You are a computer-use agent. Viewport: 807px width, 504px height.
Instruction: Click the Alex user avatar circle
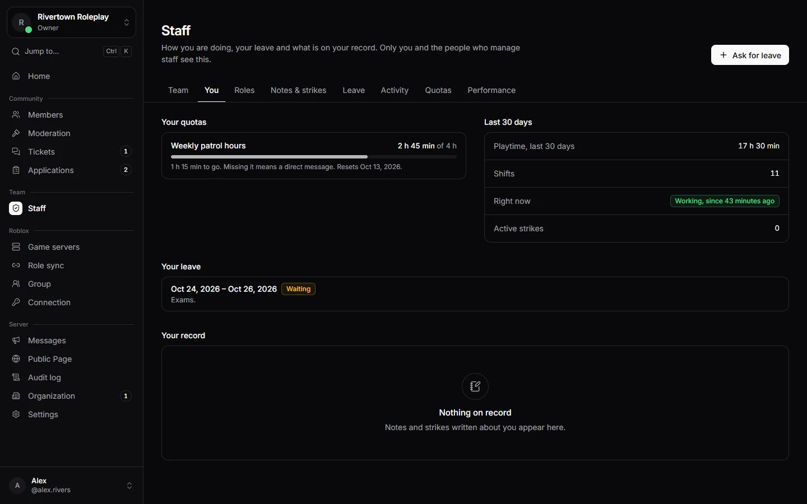coord(17,486)
